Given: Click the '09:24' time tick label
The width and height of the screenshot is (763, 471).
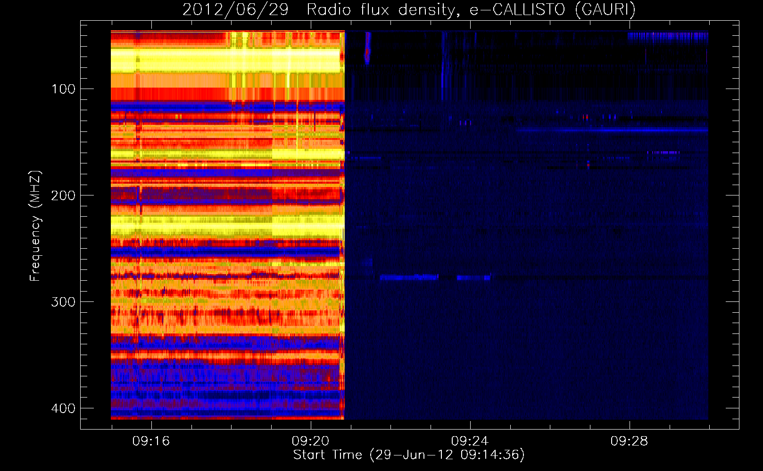Looking at the screenshot, I should coord(470,441).
